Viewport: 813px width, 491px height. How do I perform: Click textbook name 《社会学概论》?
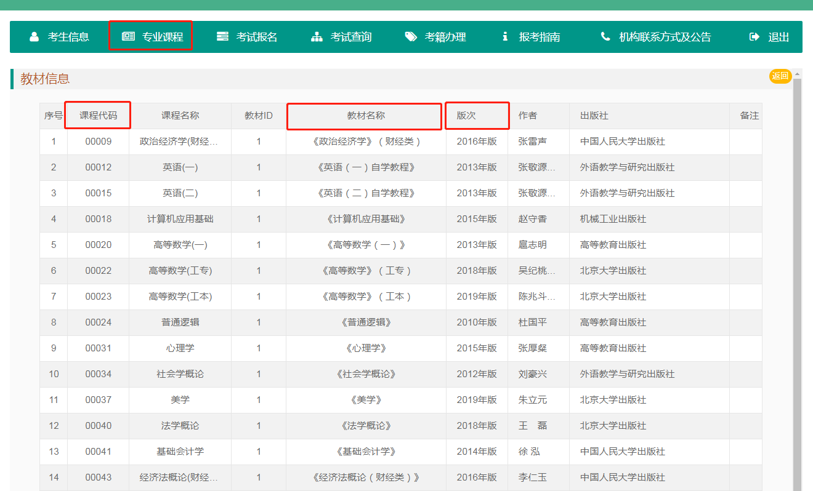tap(366, 374)
